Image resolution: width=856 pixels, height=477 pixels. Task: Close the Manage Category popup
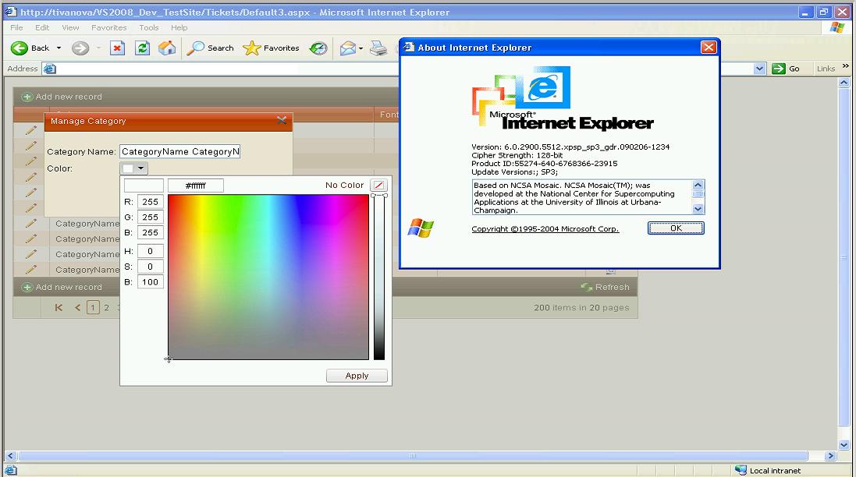[x=282, y=120]
